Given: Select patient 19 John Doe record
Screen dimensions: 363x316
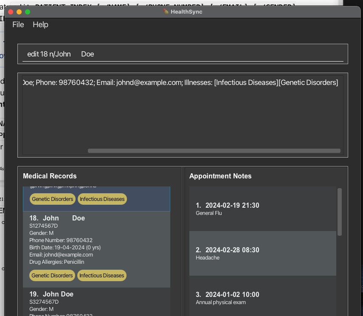Looking at the screenshot, I should point(96,302).
